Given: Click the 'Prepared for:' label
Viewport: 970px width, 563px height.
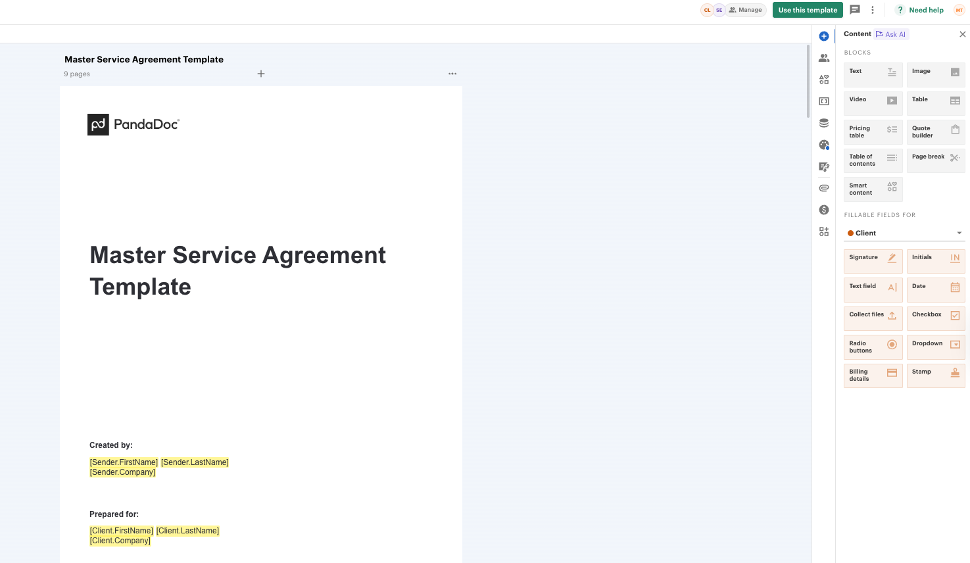Looking at the screenshot, I should click(114, 514).
